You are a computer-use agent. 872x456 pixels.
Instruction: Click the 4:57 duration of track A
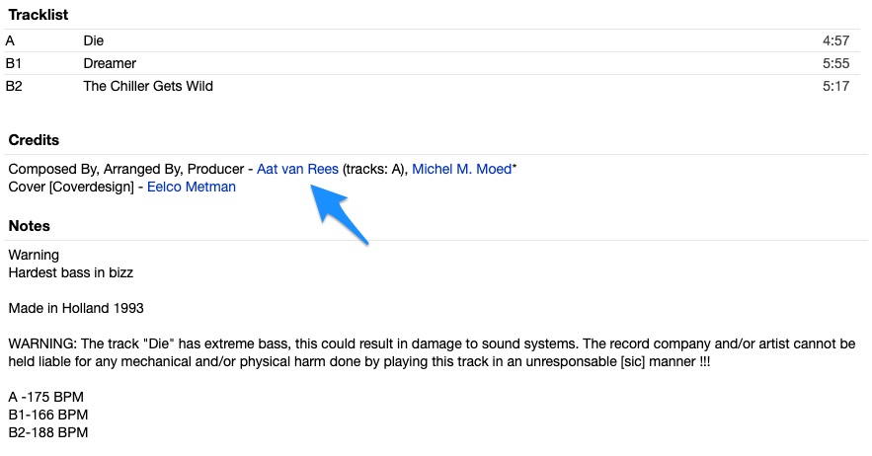[x=835, y=40]
